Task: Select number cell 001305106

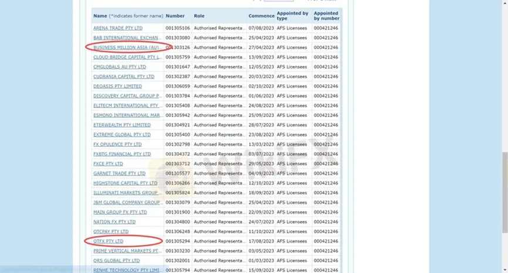Action: tap(178, 28)
